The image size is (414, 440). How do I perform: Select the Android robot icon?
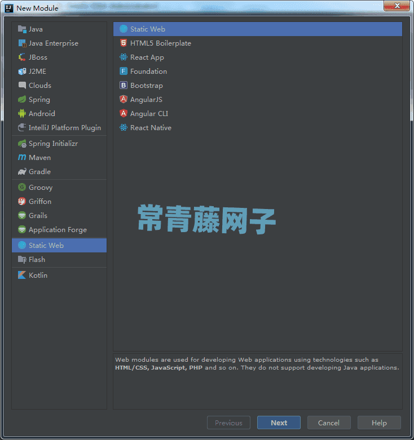tap(22, 113)
